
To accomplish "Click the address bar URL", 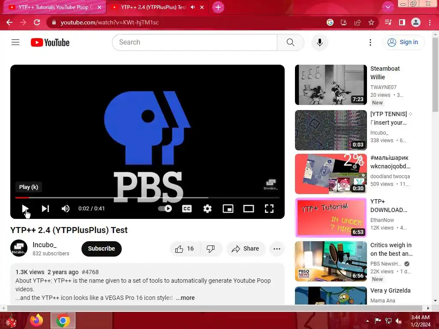I will click(109, 22).
